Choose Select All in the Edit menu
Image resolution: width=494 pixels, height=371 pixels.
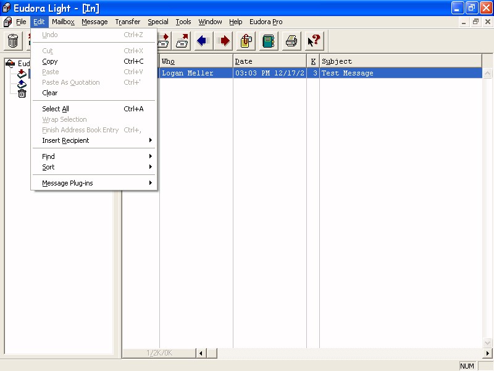coord(94,109)
